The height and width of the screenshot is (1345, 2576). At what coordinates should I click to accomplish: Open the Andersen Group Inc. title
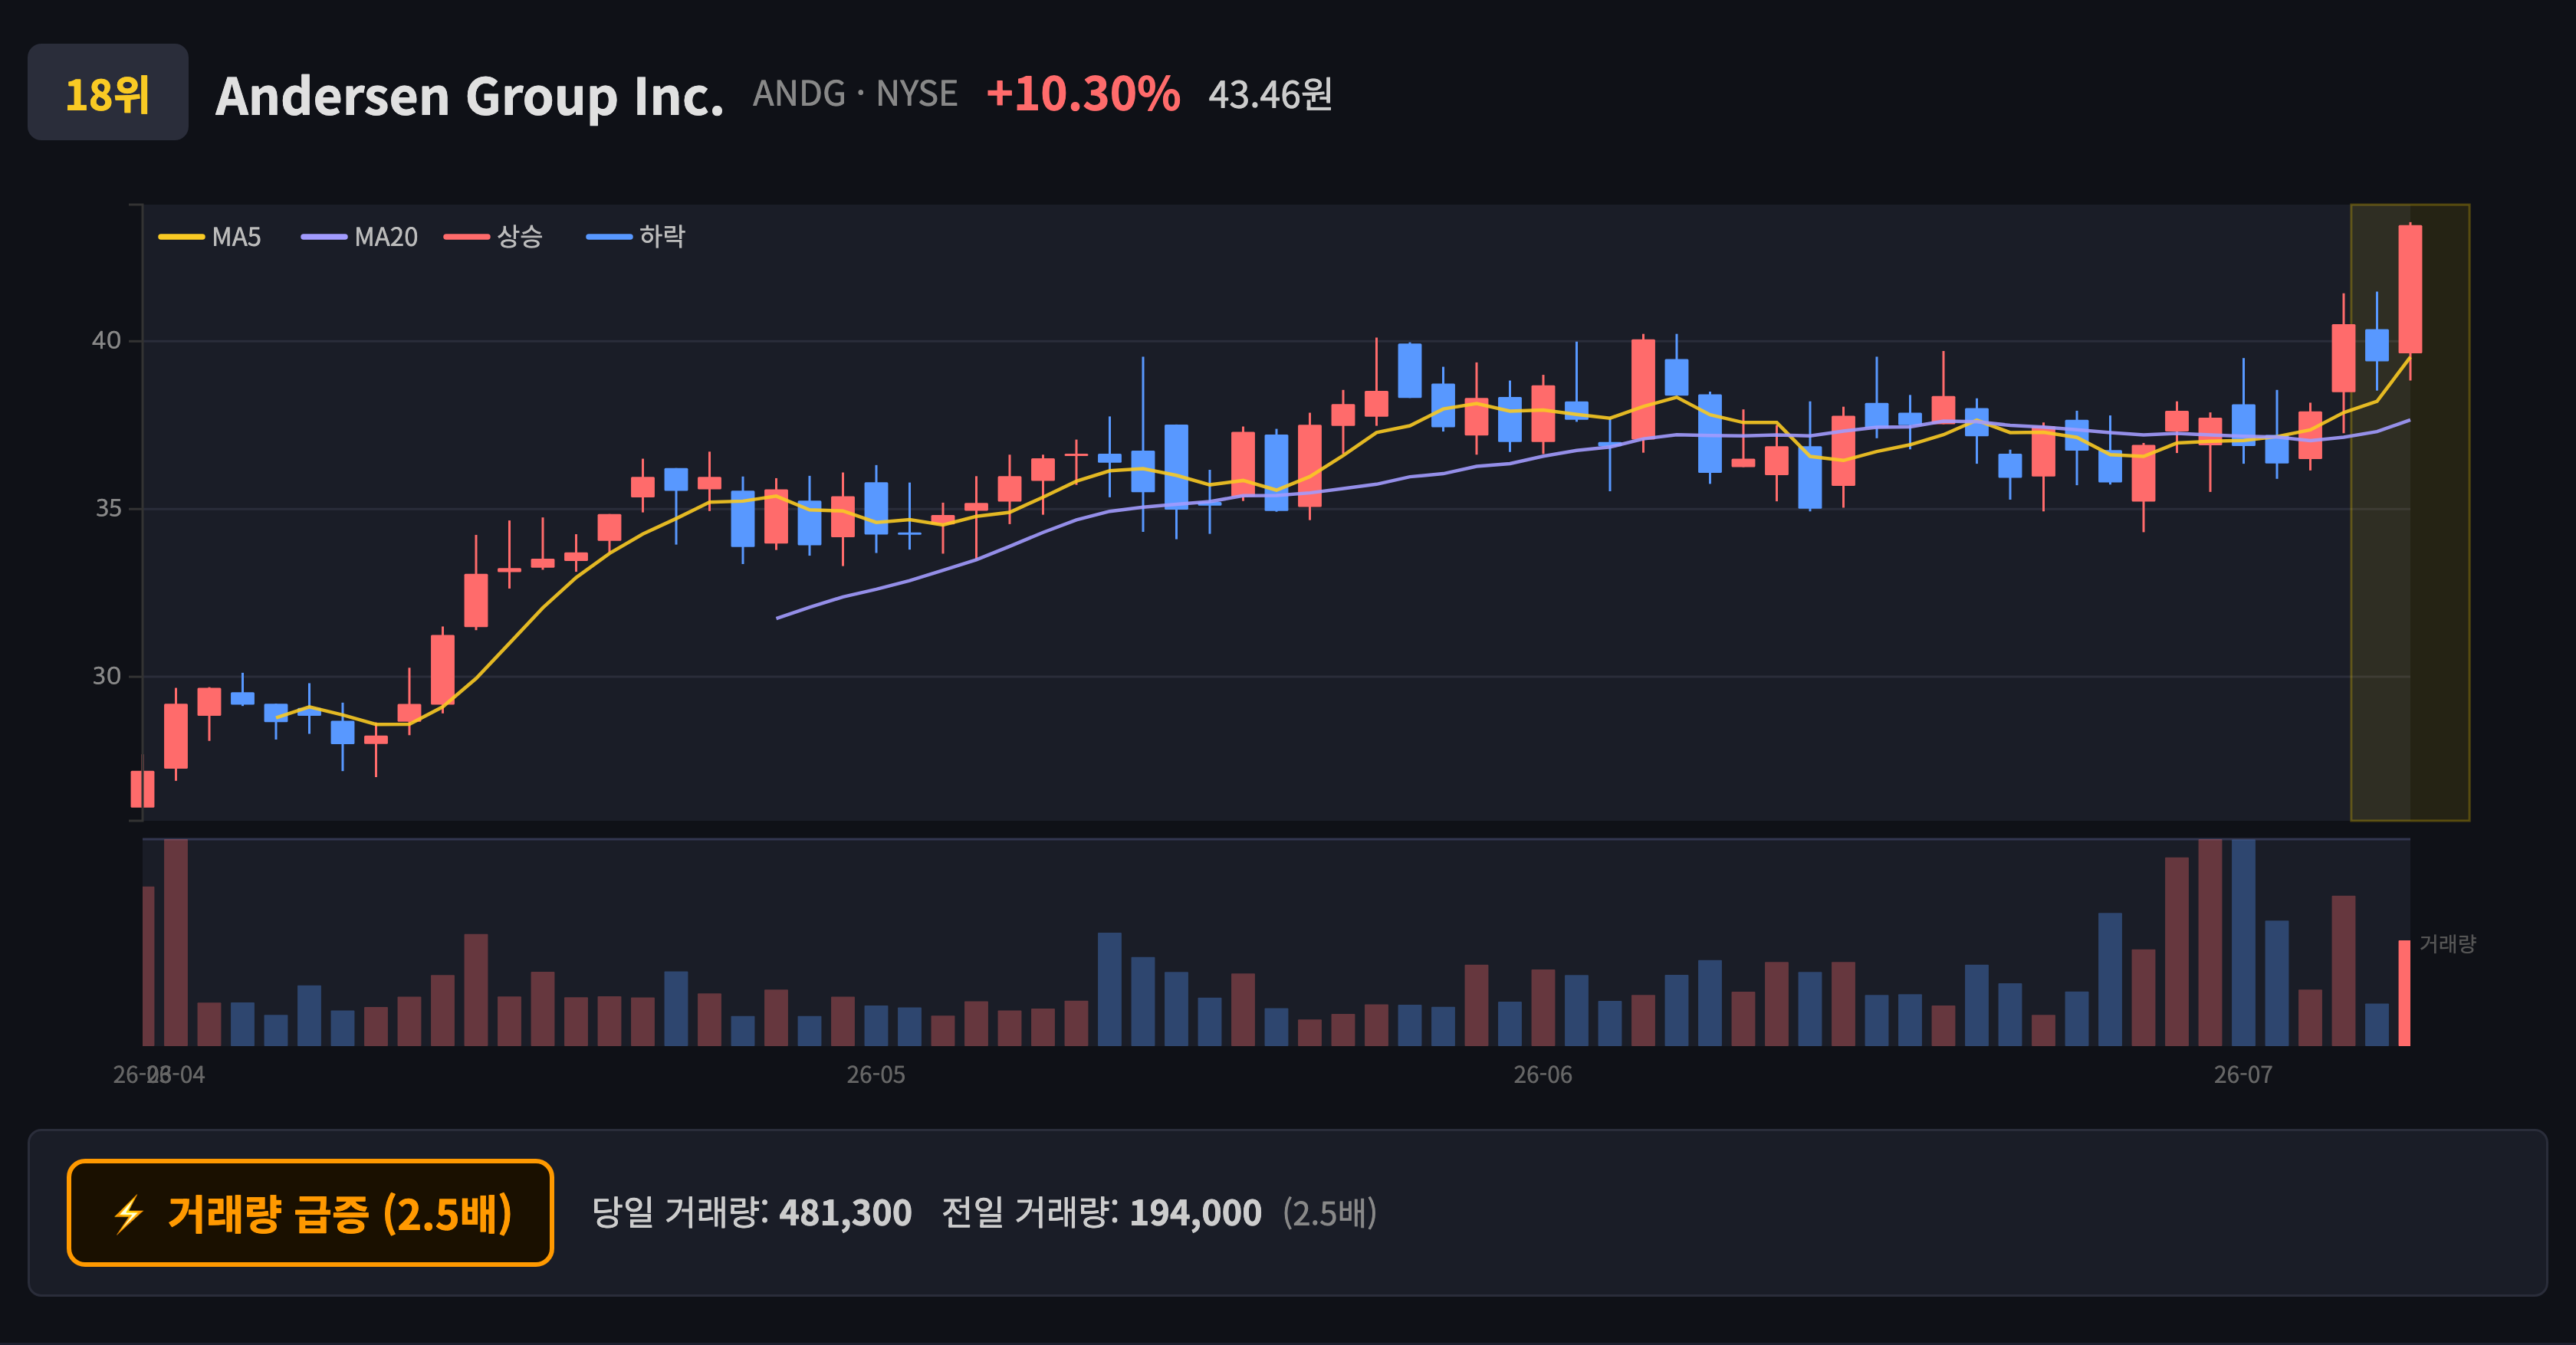pyautogui.click(x=469, y=96)
